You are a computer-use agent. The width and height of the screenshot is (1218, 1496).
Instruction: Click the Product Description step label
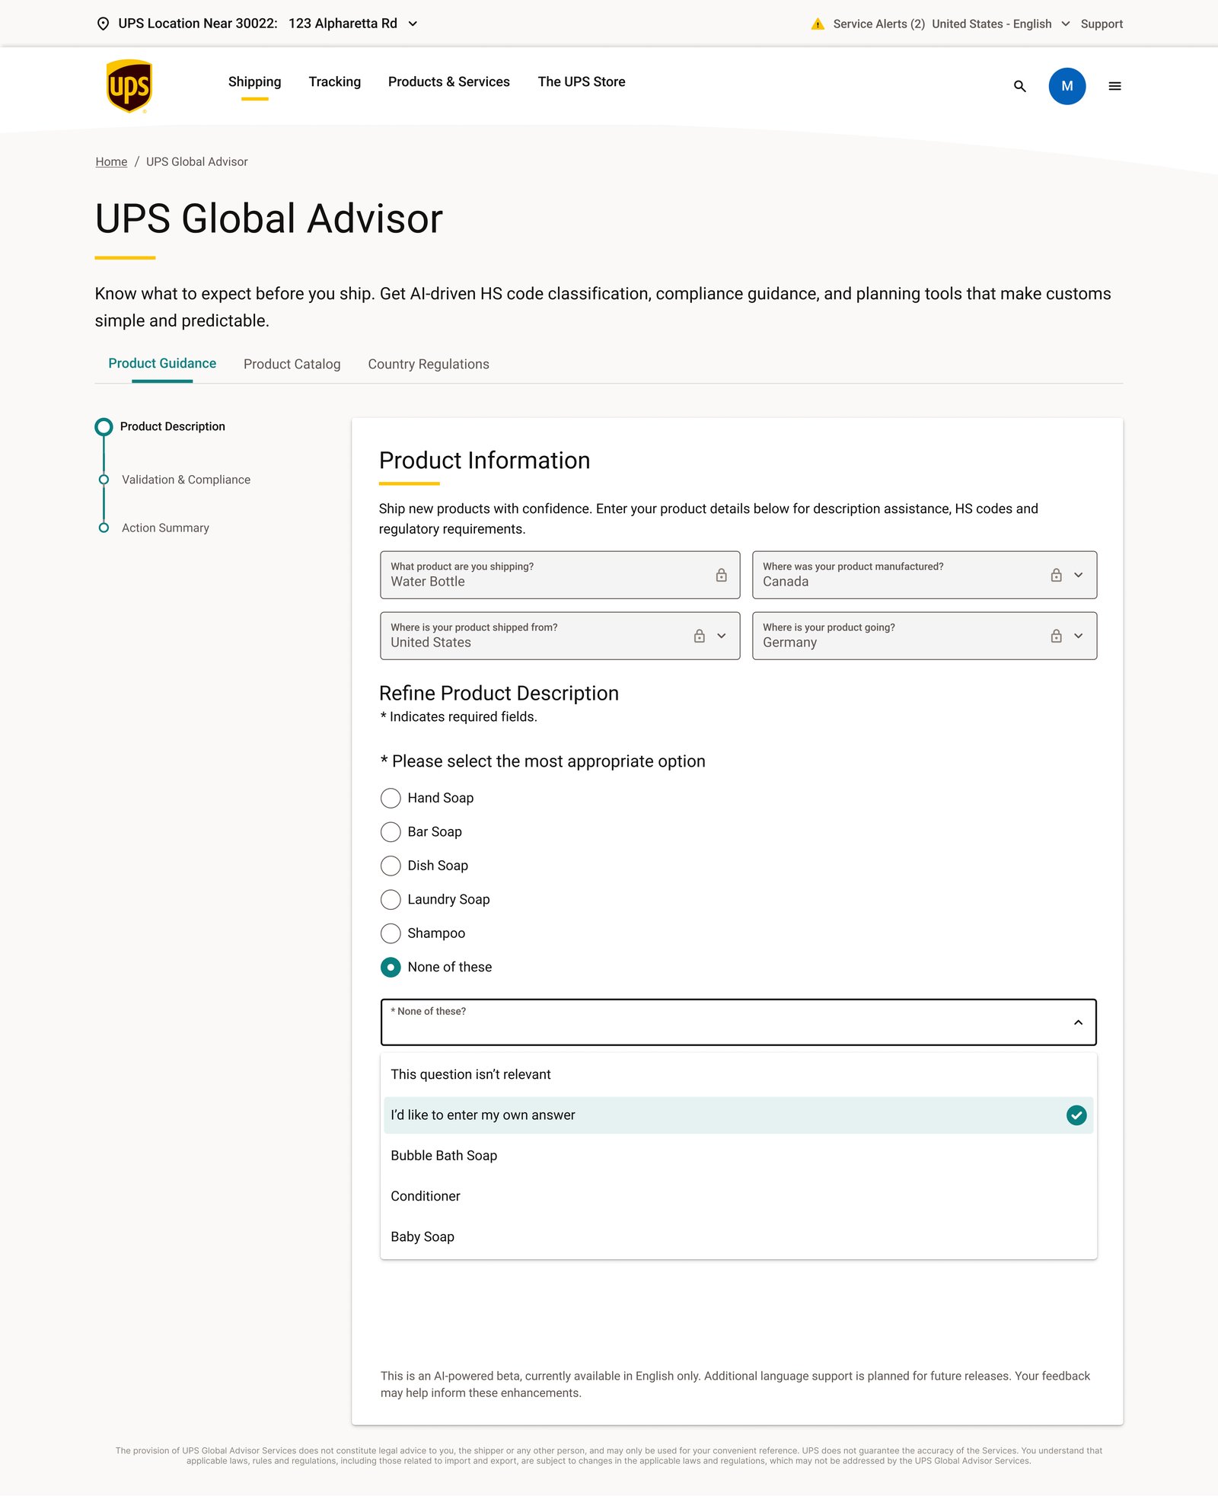pyautogui.click(x=172, y=426)
